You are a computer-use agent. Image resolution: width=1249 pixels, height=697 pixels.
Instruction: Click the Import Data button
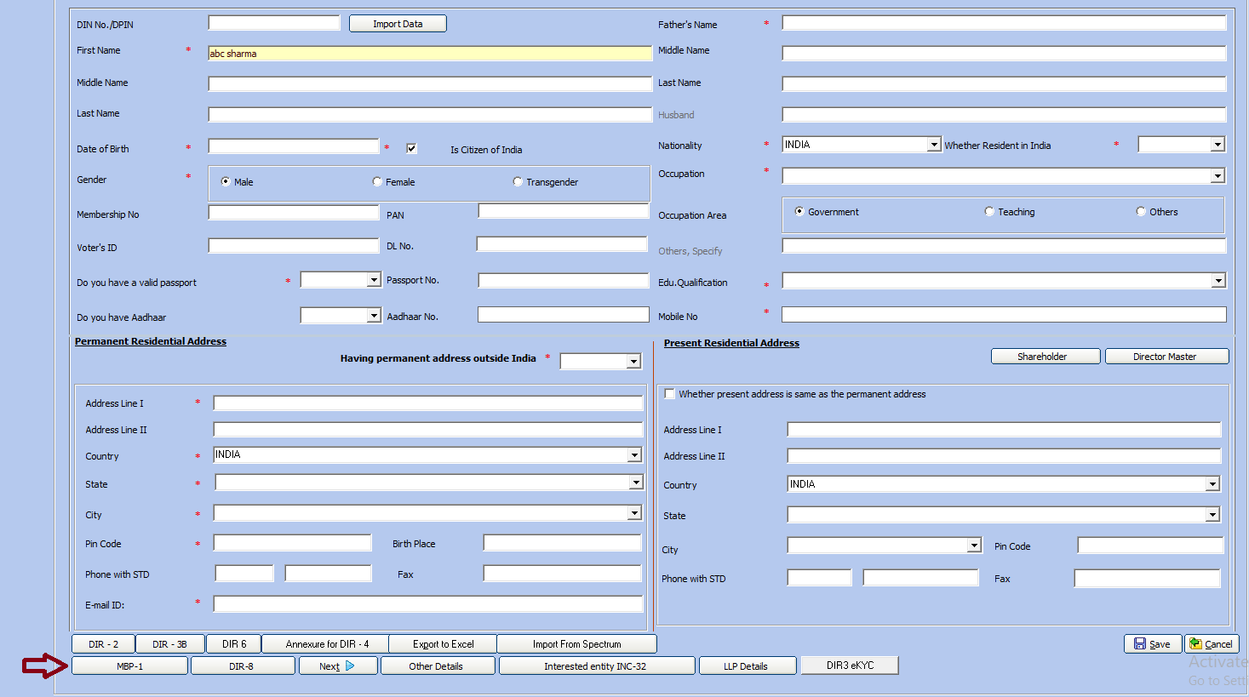[398, 24]
